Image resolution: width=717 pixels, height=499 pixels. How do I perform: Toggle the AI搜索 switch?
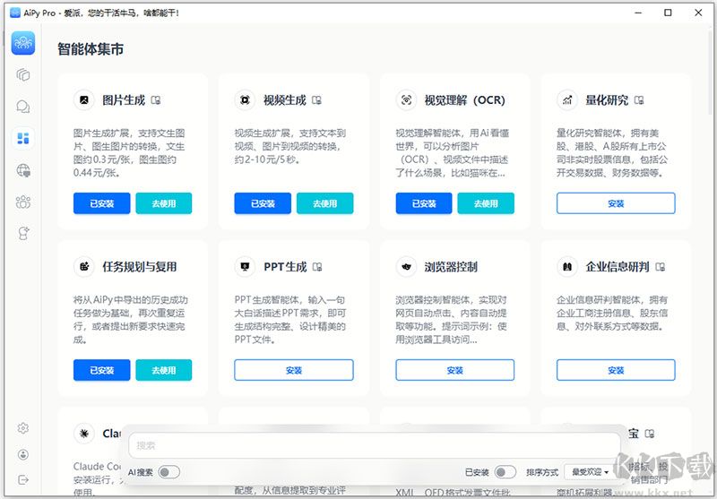click(x=168, y=472)
